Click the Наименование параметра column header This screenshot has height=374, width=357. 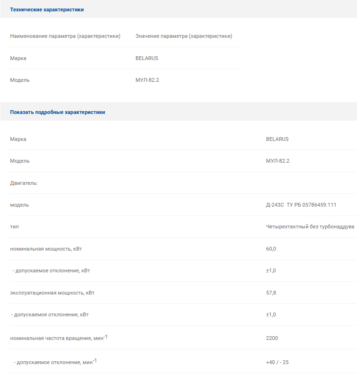tap(65, 36)
